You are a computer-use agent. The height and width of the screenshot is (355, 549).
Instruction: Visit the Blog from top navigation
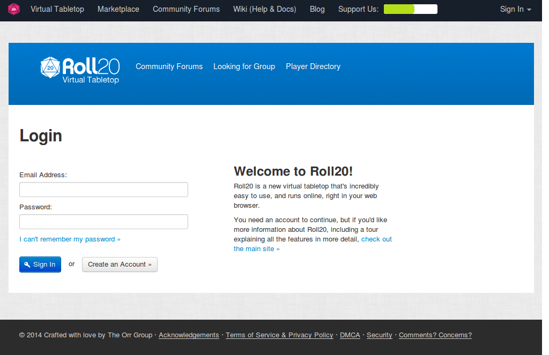(x=317, y=9)
